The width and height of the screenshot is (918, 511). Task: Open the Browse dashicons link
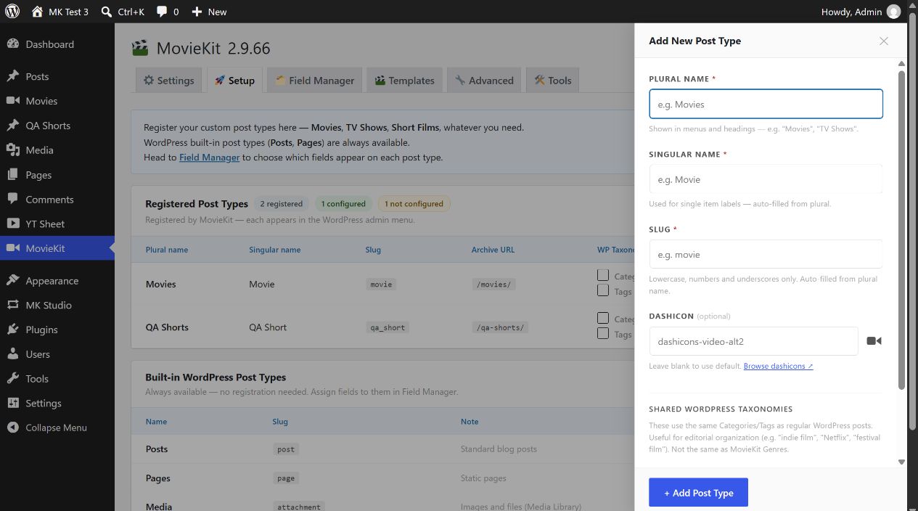[778, 366]
